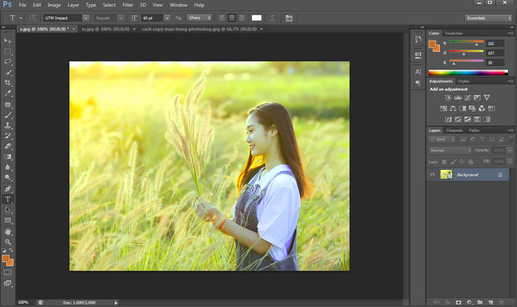The height and width of the screenshot is (307, 517).
Task: Select the Crop tool
Action: click(x=8, y=82)
